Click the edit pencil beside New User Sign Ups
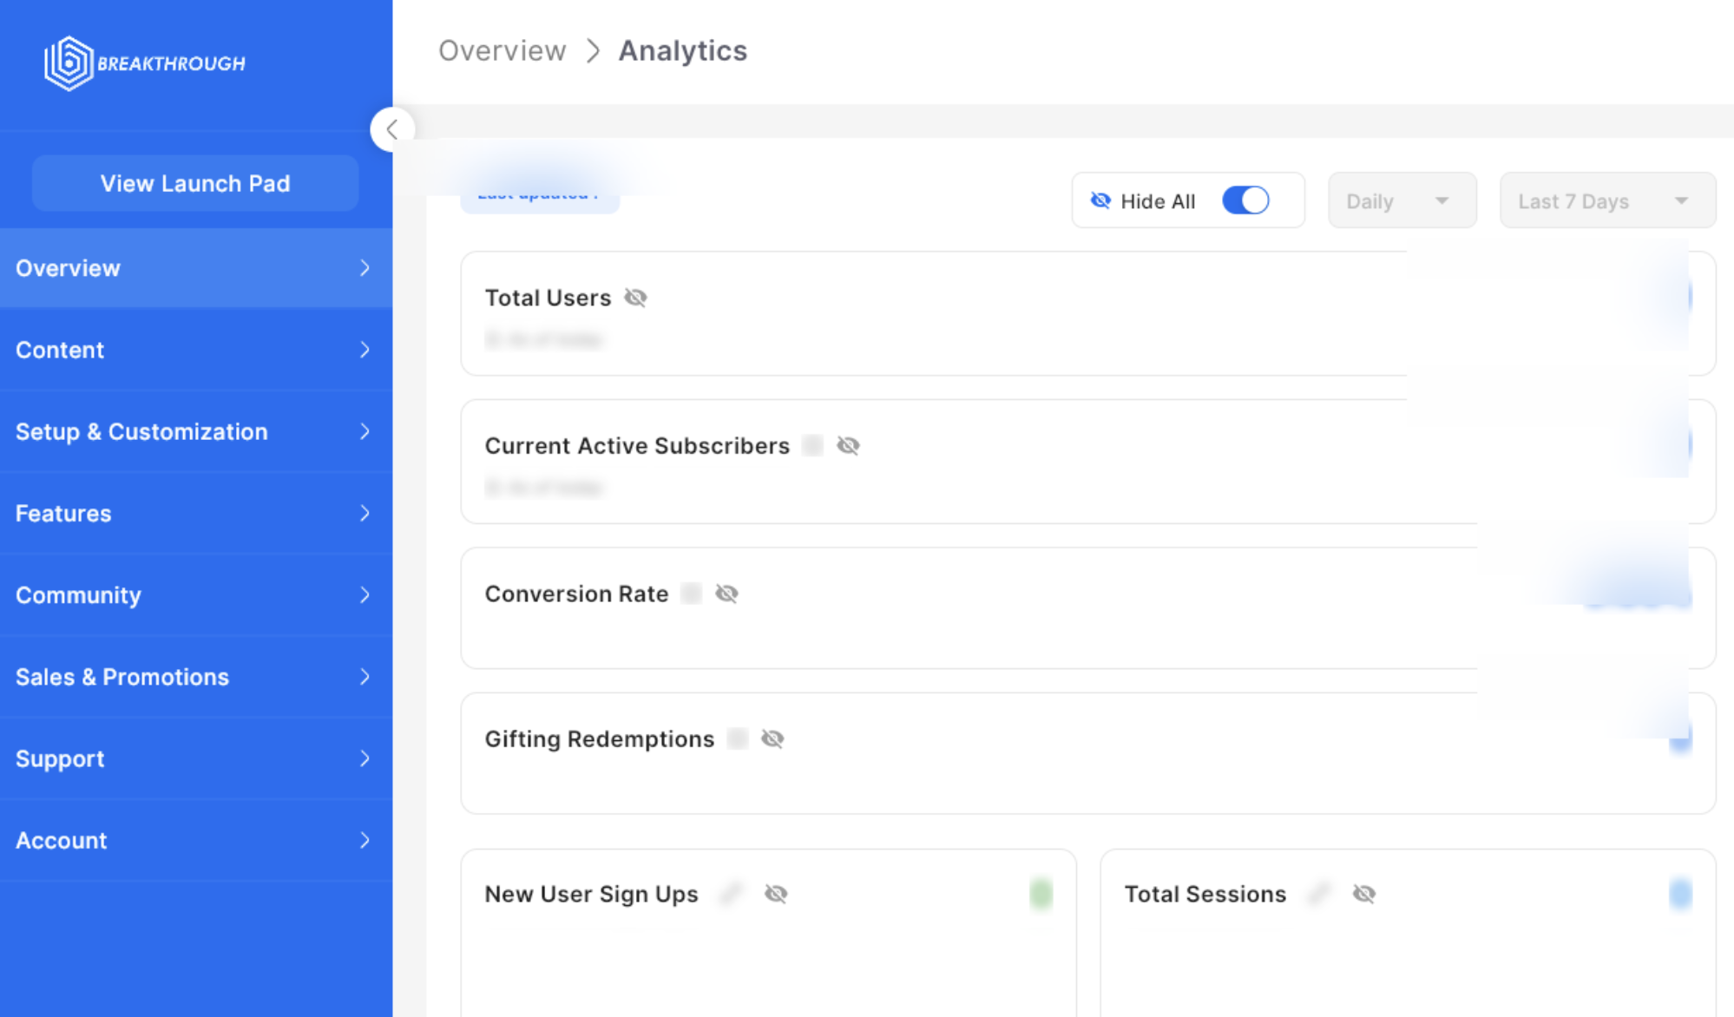This screenshot has height=1017, width=1734. [x=732, y=894]
